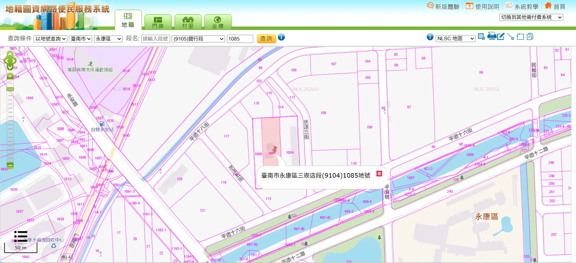The height and width of the screenshot is (263, 576).
Task: Click the site title 地籍圖資網路便民服務系統
Action: pyautogui.click(x=57, y=9)
